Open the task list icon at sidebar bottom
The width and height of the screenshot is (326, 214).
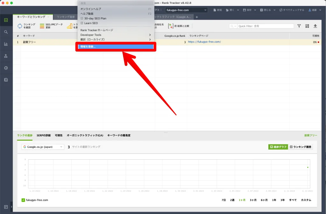click(x=6, y=207)
